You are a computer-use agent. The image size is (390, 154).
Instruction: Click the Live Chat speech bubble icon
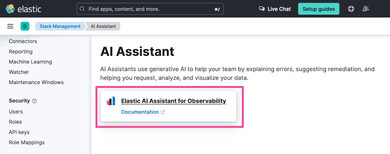tap(262, 9)
